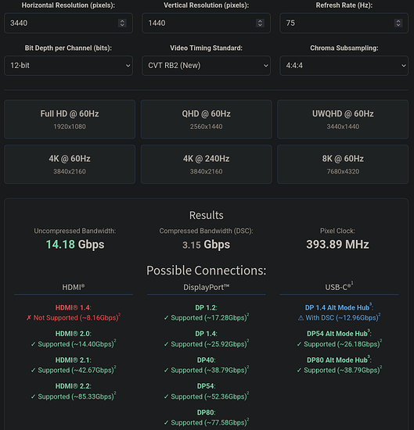Click the DP 1.4 Alt Mode Hub With DSC warning
The image size is (414, 430).
click(339, 318)
